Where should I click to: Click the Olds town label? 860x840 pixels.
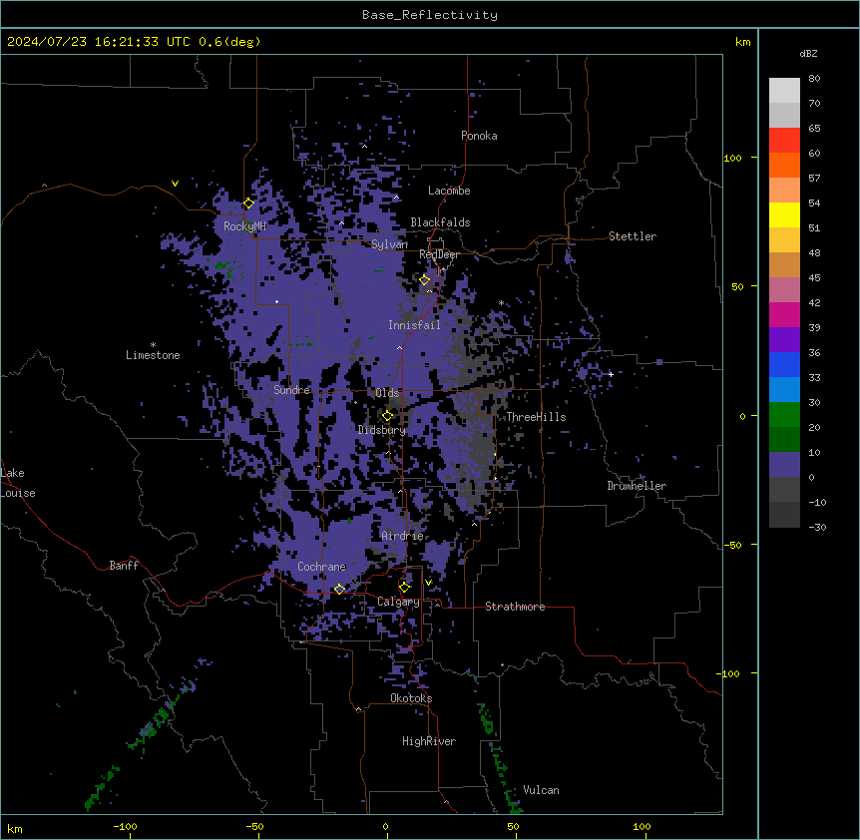pyautogui.click(x=387, y=393)
